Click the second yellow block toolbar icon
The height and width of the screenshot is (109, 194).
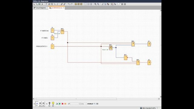pos(79,4)
